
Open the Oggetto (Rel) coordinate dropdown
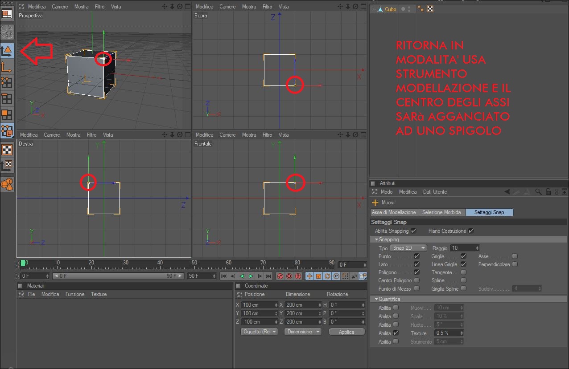tap(259, 332)
